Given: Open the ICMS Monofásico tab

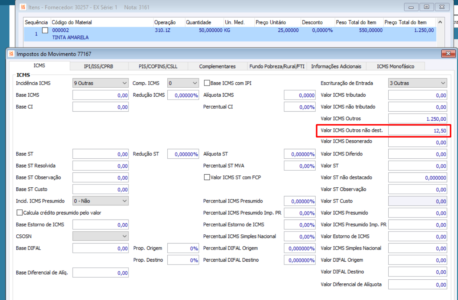Looking at the screenshot, I should 395,66.
